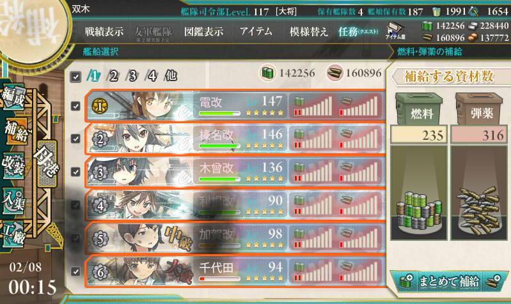
Task: Open the アイテム屋 item shop icon
Action: coord(395,31)
